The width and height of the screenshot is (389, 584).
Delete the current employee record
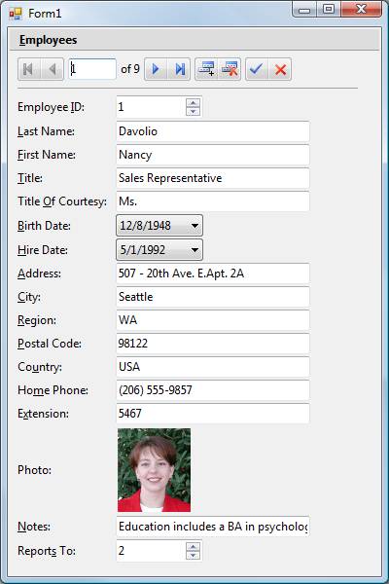(230, 69)
